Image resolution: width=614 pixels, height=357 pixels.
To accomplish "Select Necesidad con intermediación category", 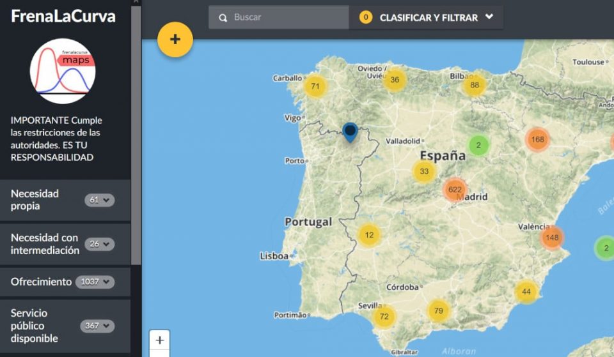I will coord(45,244).
